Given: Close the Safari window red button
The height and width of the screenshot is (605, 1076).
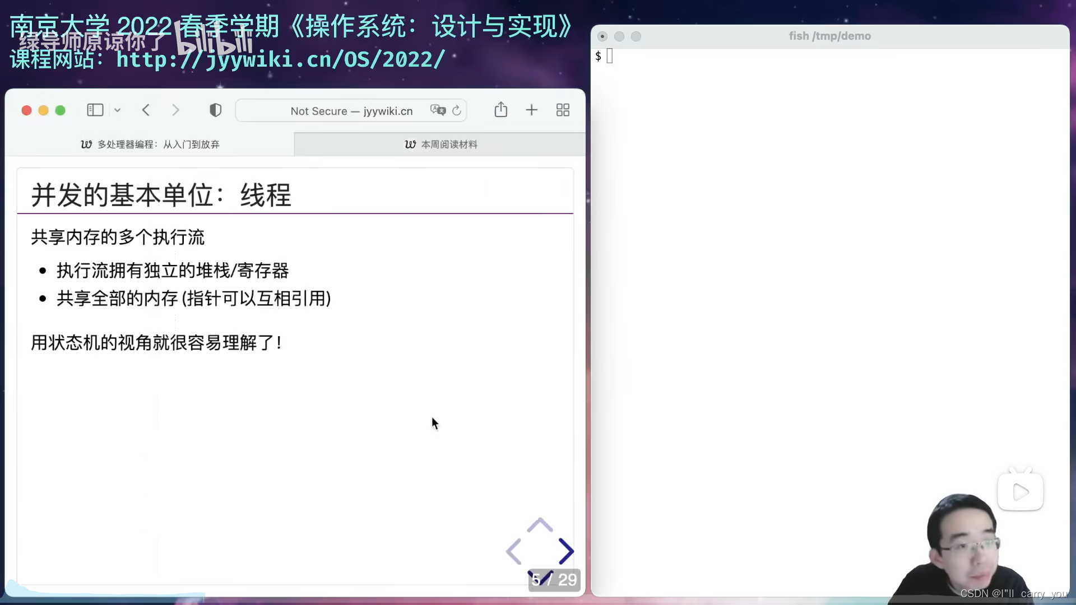Looking at the screenshot, I should pyautogui.click(x=26, y=110).
